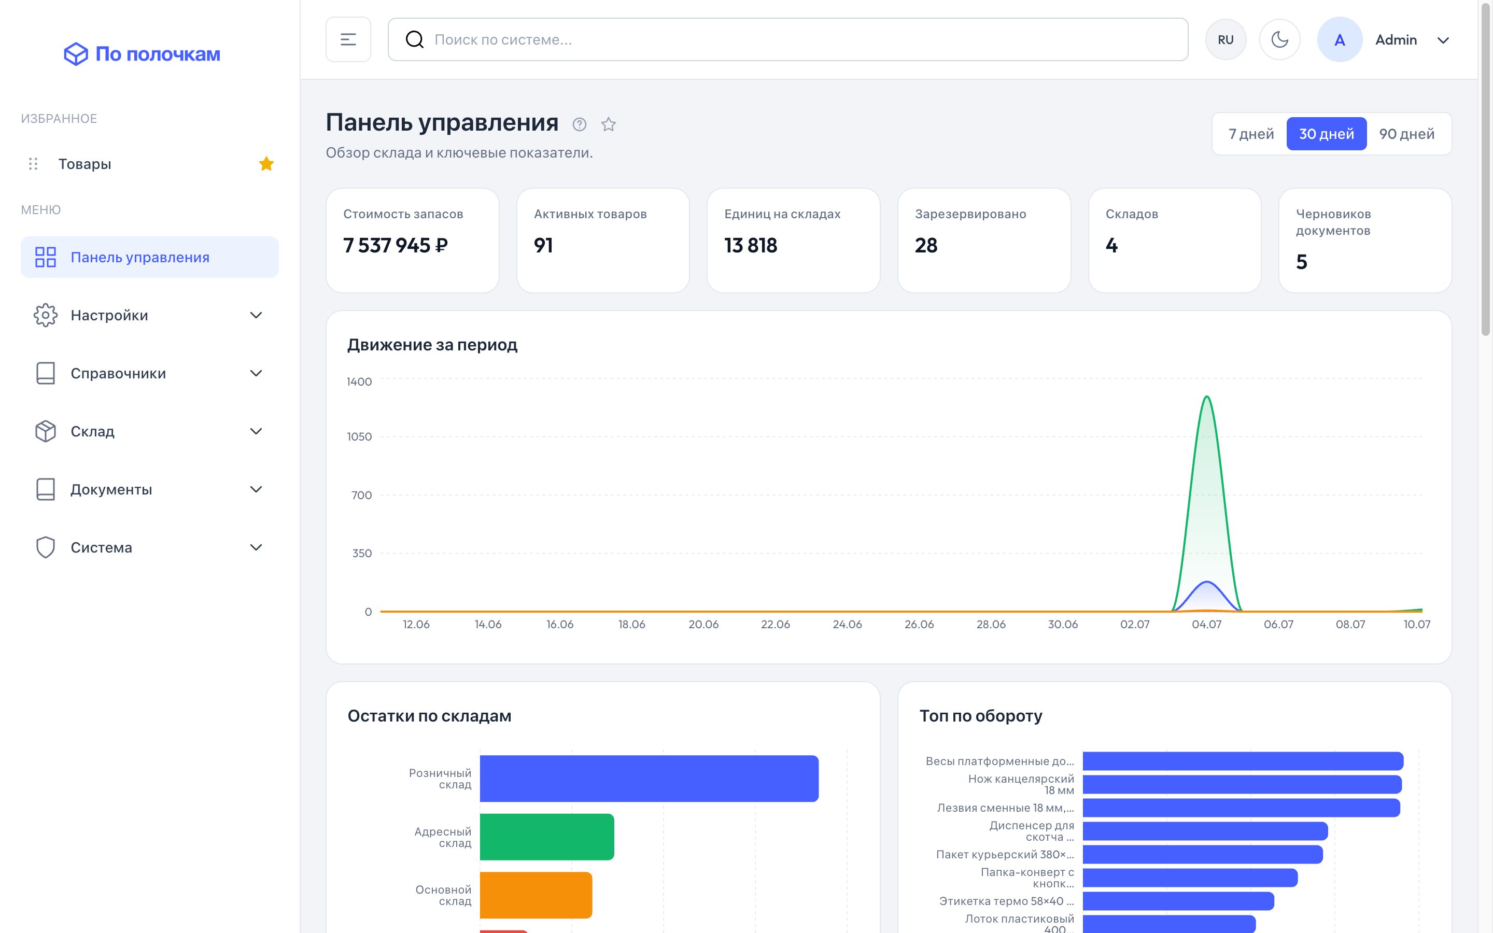Open Панель управления menu item

pyautogui.click(x=150, y=257)
